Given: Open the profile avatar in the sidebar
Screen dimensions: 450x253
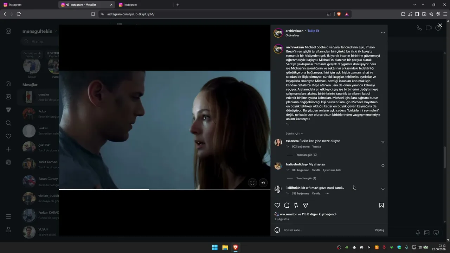Looking at the screenshot, I should (x=8, y=162).
